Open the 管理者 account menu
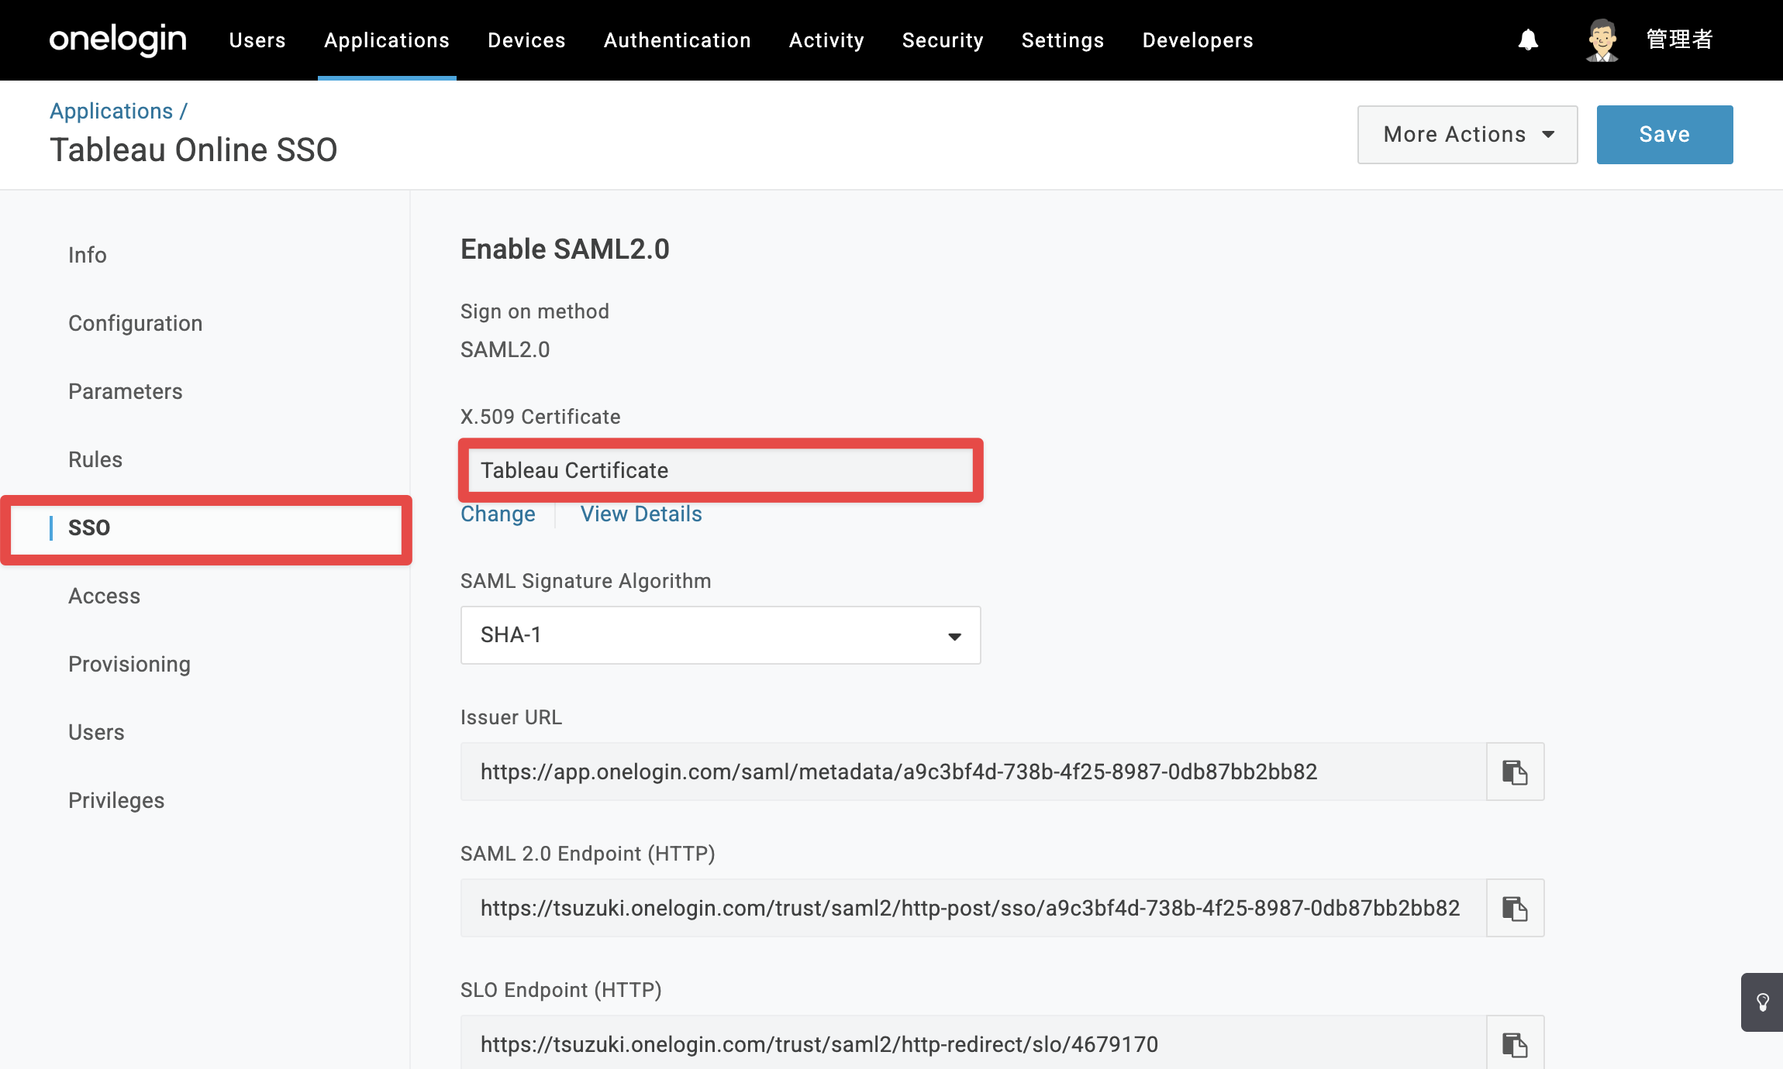The image size is (1783, 1069). pos(1679,40)
